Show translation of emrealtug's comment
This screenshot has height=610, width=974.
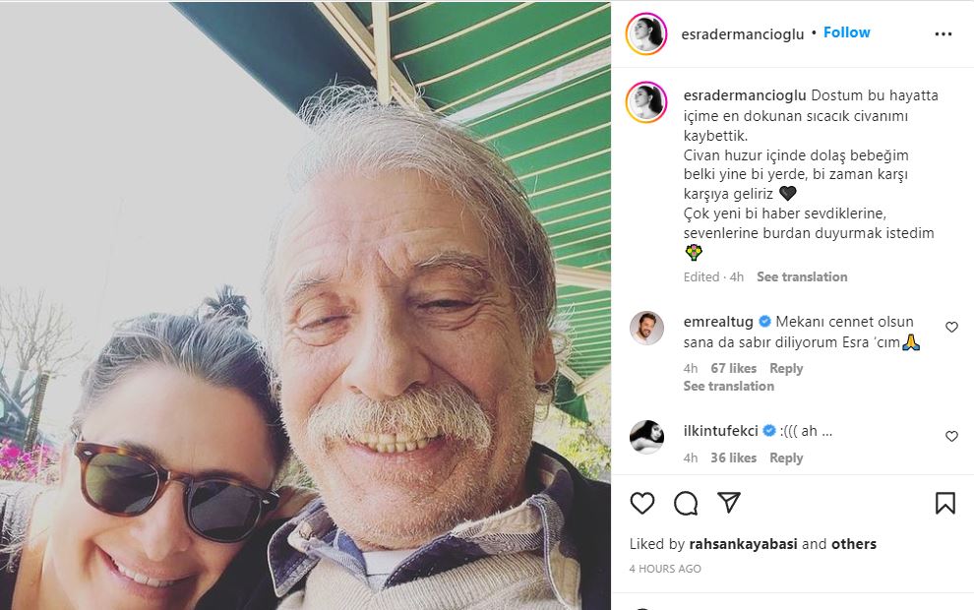tap(728, 386)
